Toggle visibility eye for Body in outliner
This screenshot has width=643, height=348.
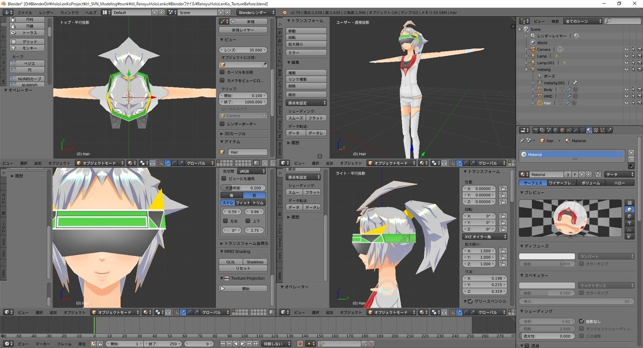(626, 89)
